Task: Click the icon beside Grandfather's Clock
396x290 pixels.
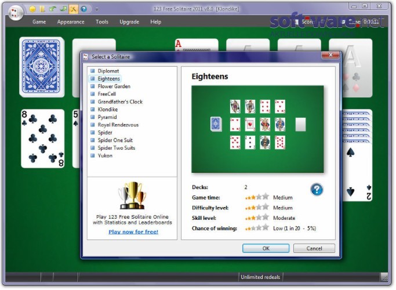Action: click(x=92, y=102)
